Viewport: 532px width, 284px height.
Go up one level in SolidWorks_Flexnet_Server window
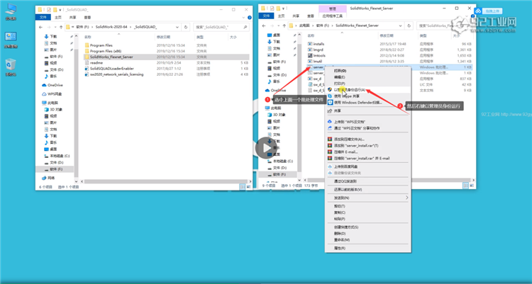pyautogui.click(x=284, y=25)
